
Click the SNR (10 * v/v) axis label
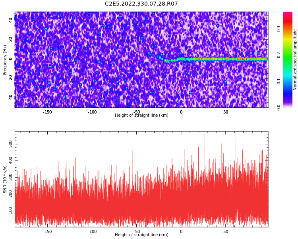(x=5, y=179)
